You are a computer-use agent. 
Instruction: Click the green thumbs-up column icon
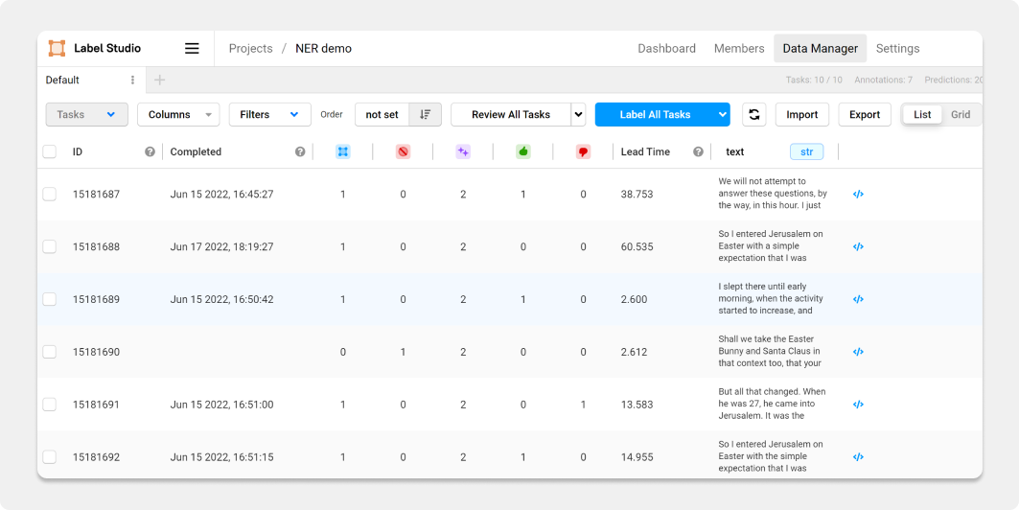pos(522,151)
